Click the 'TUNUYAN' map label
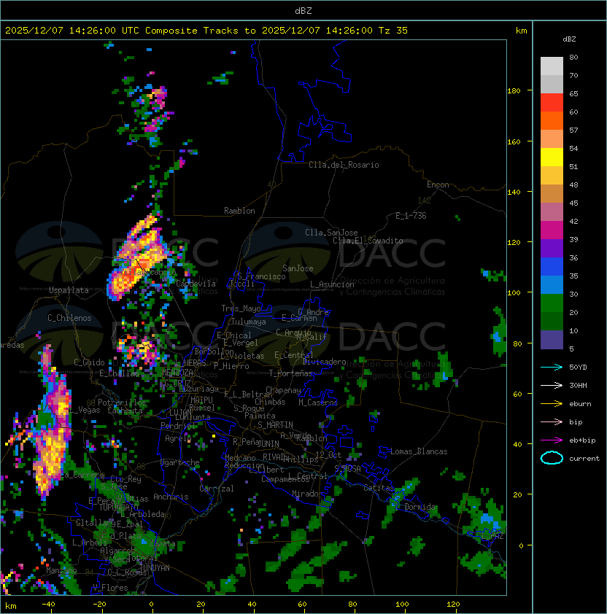This screenshot has width=607, height=614. click(x=155, y=568)
